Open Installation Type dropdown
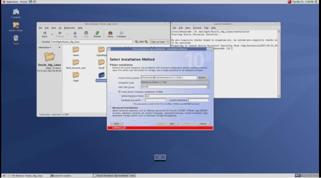 (175, 82)
